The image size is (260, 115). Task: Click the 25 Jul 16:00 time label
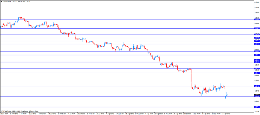tap(91, 114)
